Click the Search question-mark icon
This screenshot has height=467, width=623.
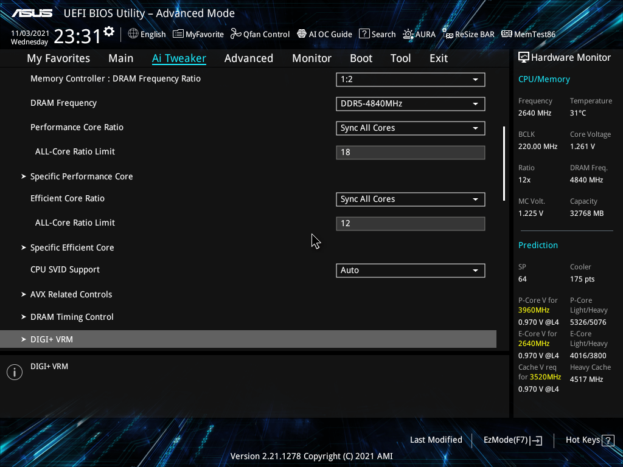pyautogui.click(x=364, y=34)
